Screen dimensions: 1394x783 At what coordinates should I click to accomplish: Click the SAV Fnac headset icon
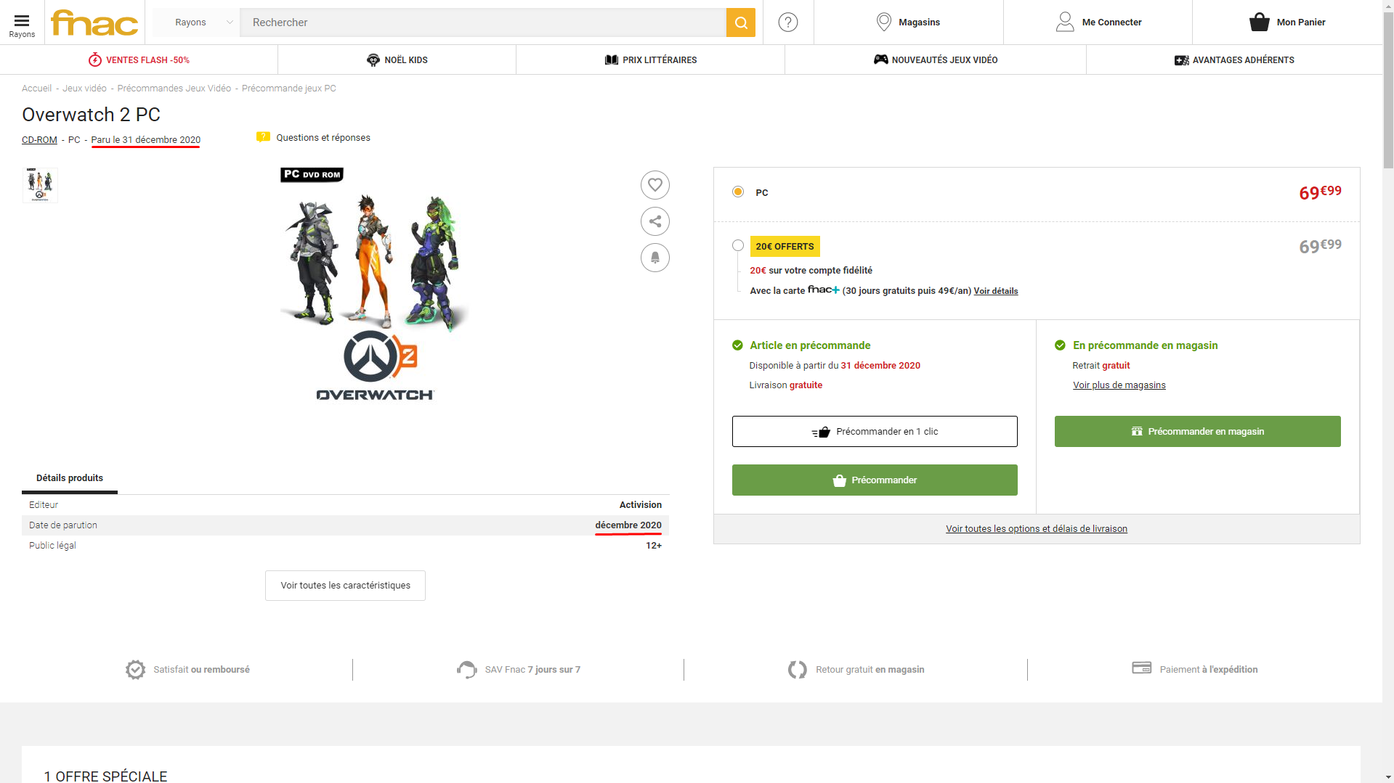tap(466, 670)
